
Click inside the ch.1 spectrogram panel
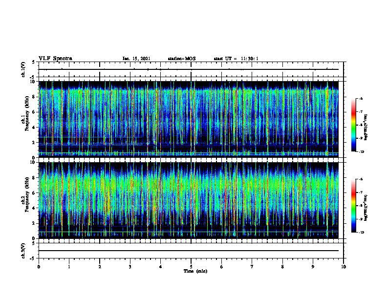coord(189,119)
